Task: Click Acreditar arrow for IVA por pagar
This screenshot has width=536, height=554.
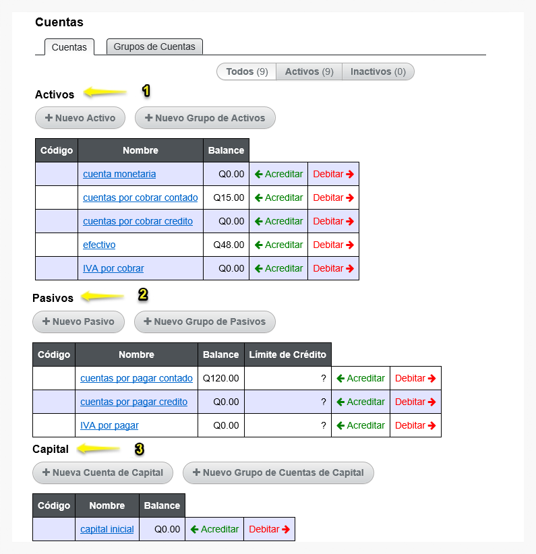Action: [x=340, y=426]
